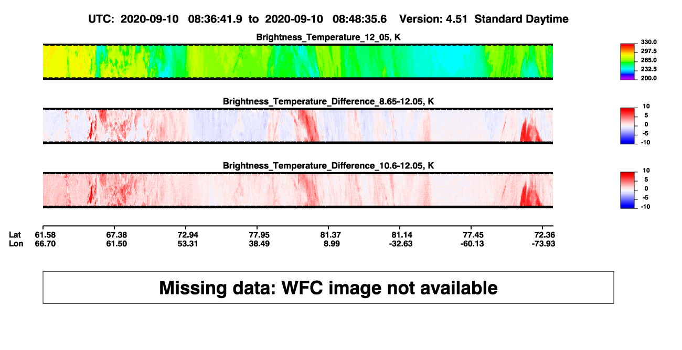Click the Missing data WFC image message
682x350 pixels.
328,288
